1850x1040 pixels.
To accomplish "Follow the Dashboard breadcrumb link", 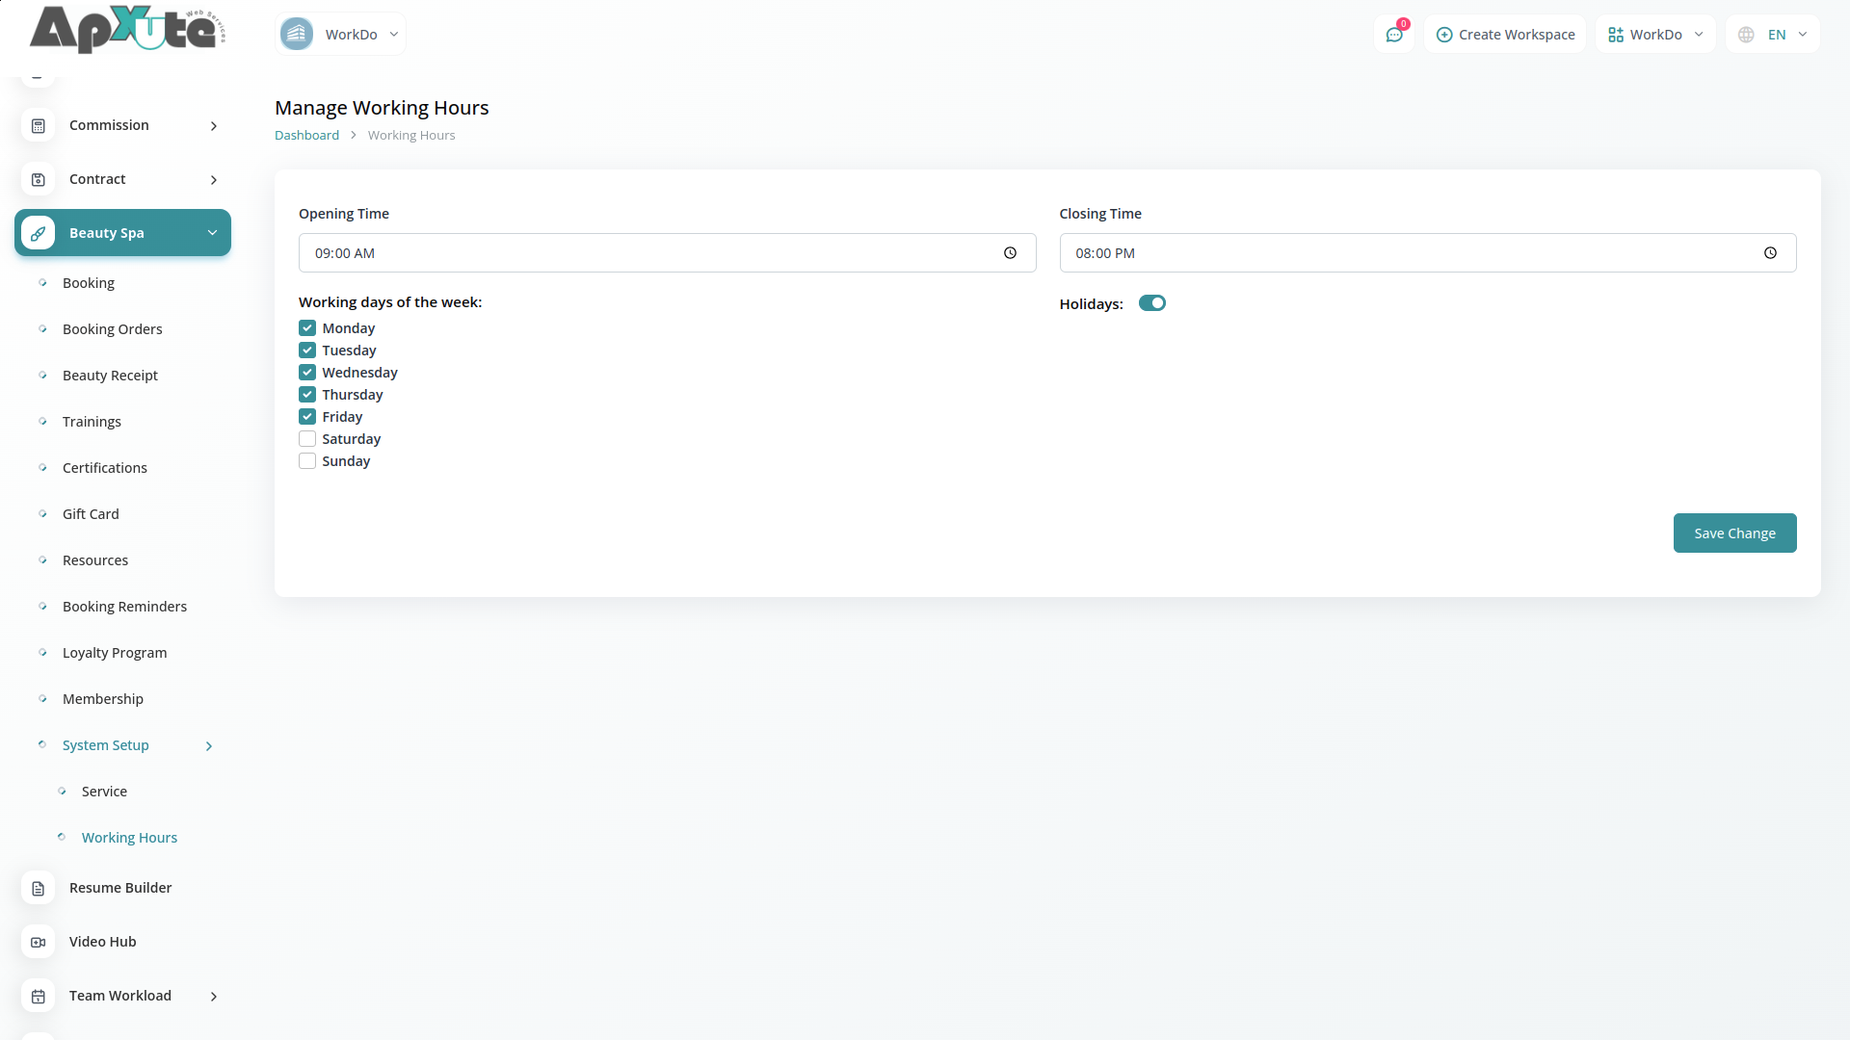I will point(306,136).
